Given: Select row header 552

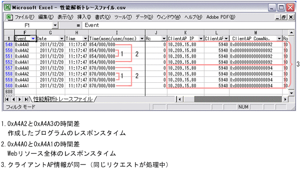Looking at the screenshot, I should [9, 62].
